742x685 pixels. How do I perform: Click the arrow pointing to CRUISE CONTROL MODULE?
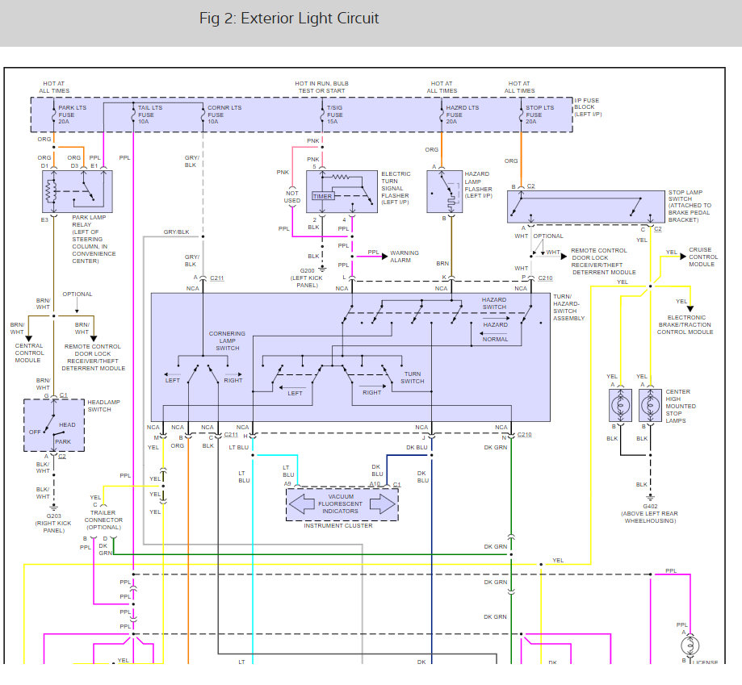[x=683, y=257]
